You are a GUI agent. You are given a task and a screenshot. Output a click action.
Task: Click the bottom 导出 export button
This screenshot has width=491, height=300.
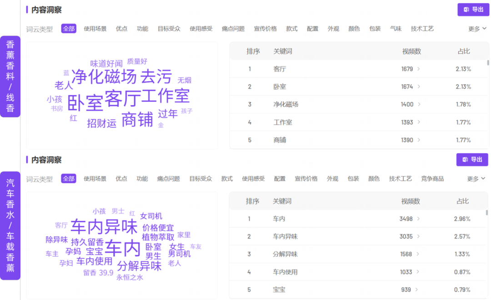coord(472,160)
